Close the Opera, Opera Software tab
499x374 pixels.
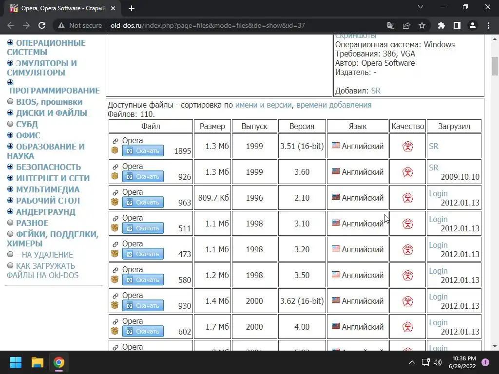pos(113,8)
